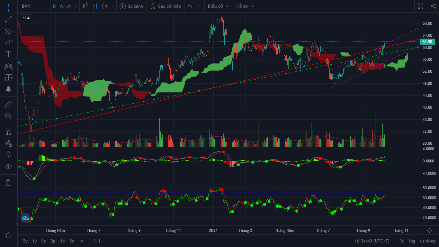Select the 1y range tab
The image size is (439, 247).
click(35, 241)
